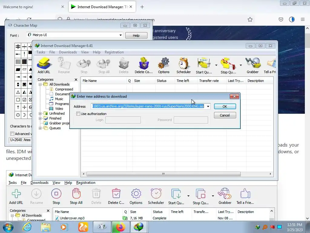Click Add URL plus icon on webpage screenshot
This screenshot has width=310, height=233.
[16, 194]
